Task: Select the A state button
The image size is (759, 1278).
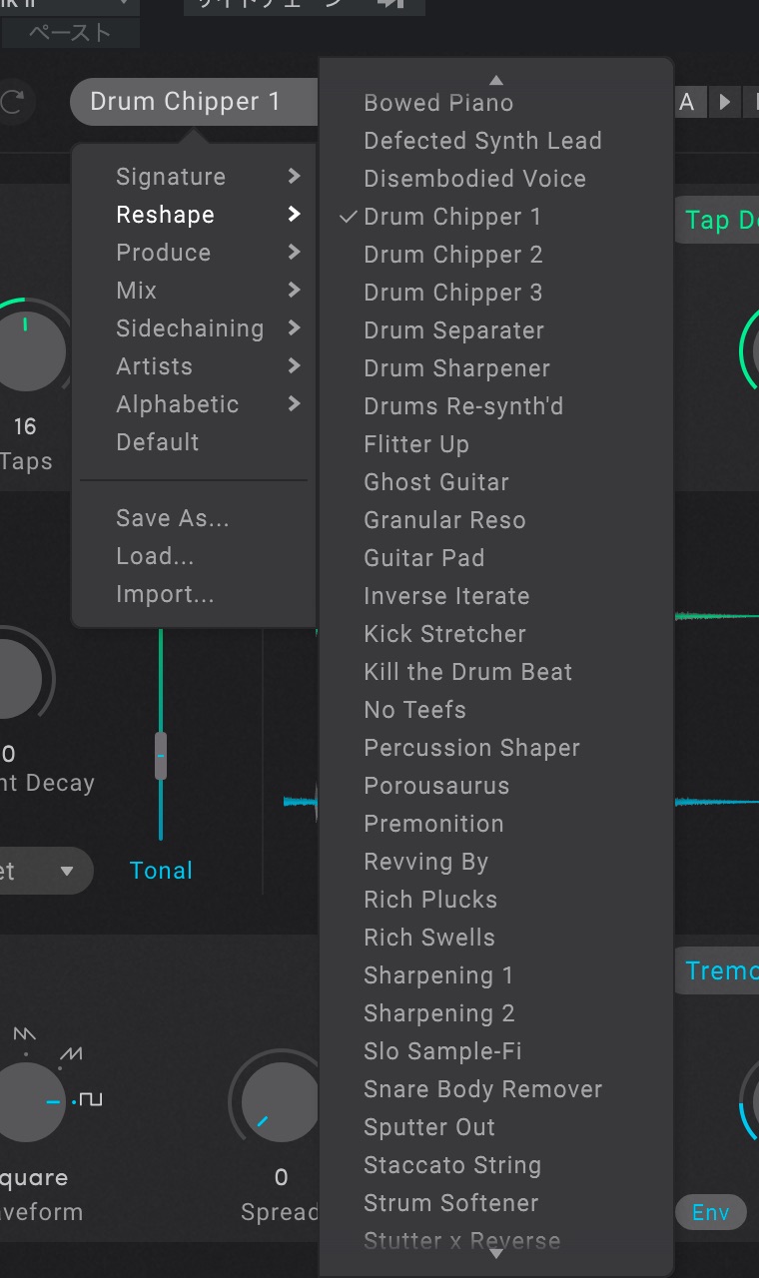Action: 687,102
